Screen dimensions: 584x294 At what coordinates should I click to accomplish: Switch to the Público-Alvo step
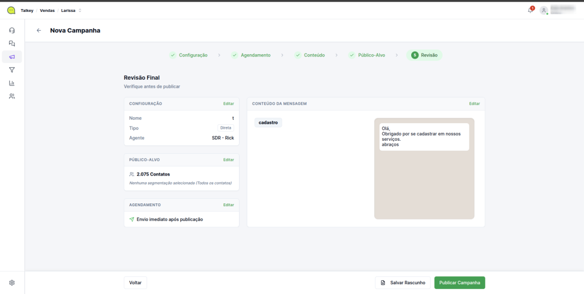pos(367,55)
